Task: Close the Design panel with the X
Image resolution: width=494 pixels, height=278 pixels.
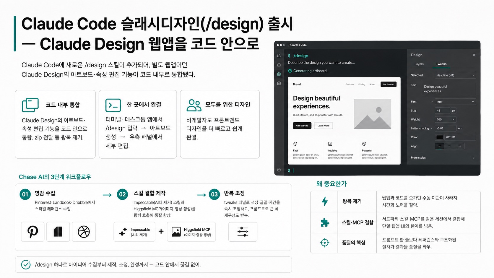Action: (474, 55)
